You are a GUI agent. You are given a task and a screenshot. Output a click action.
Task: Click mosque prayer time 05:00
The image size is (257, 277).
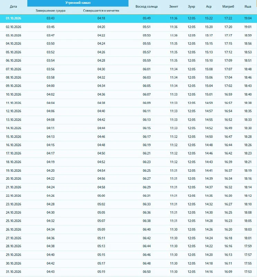point(101,196)
